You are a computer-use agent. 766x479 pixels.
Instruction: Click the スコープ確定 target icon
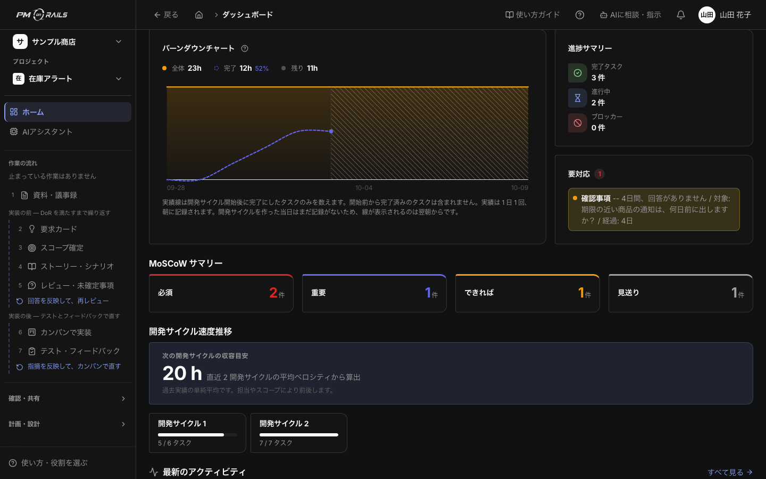click(x=32, y=247)
